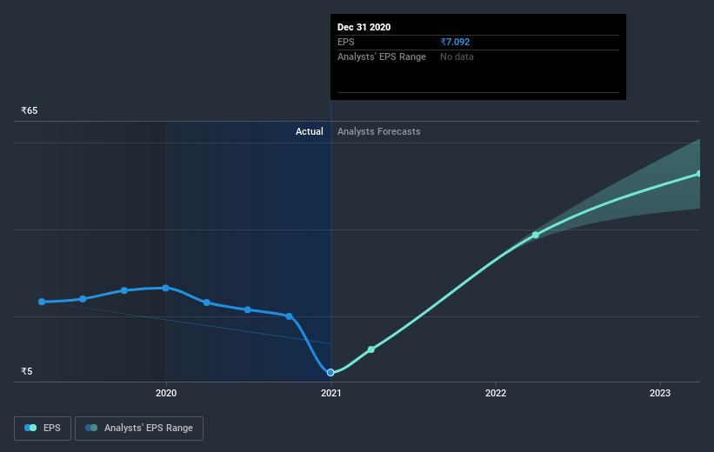Click the No data text in tooltip
This screenshot has width=714, height=452.
457,56
